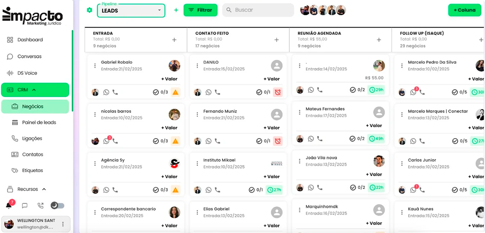Viewport: 485px width, 233px height.
Task: Open the settings gear beside the pipeline selector
Action: [89, 10]
